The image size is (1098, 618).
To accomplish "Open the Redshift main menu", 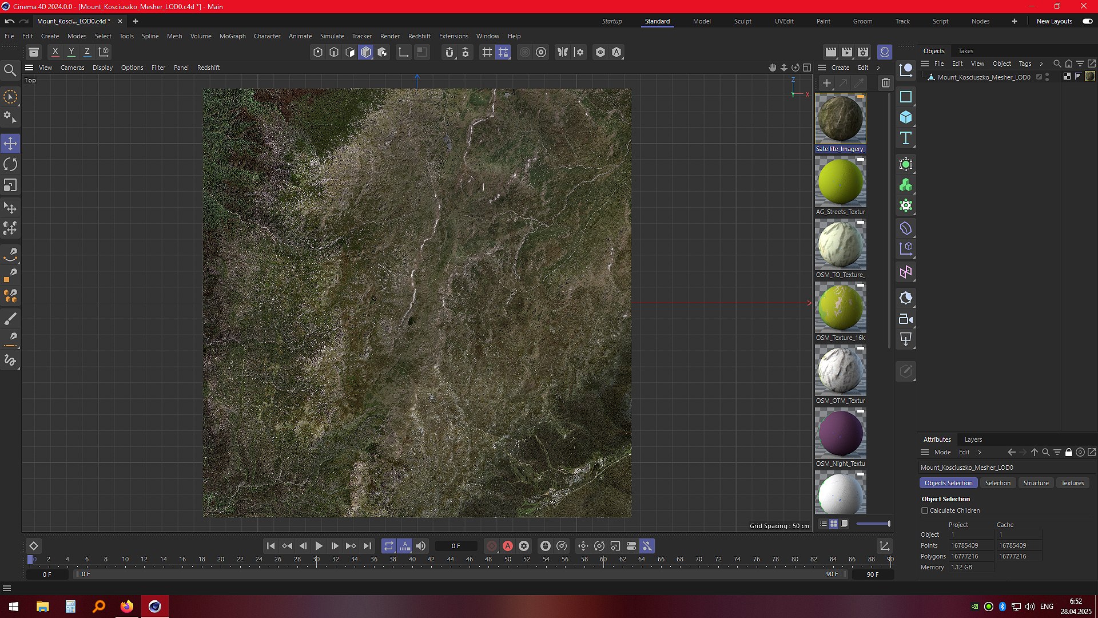I will point(419,36).
